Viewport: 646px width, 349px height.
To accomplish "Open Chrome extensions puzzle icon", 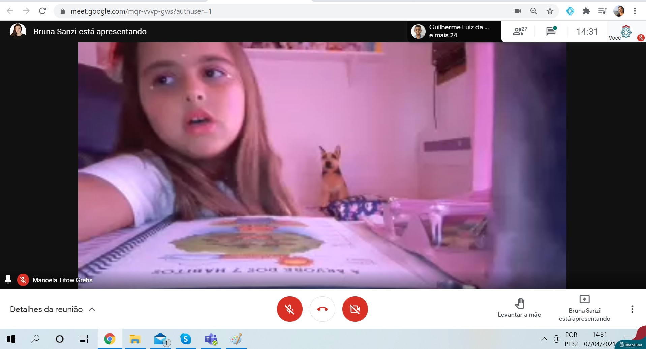I will [586, 11].
